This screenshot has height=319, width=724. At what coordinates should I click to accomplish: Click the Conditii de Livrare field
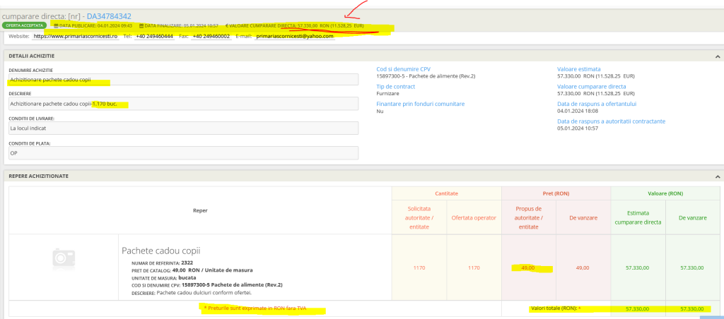(184, 128)
